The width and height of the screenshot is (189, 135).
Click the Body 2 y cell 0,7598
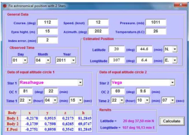coord(48,124)
